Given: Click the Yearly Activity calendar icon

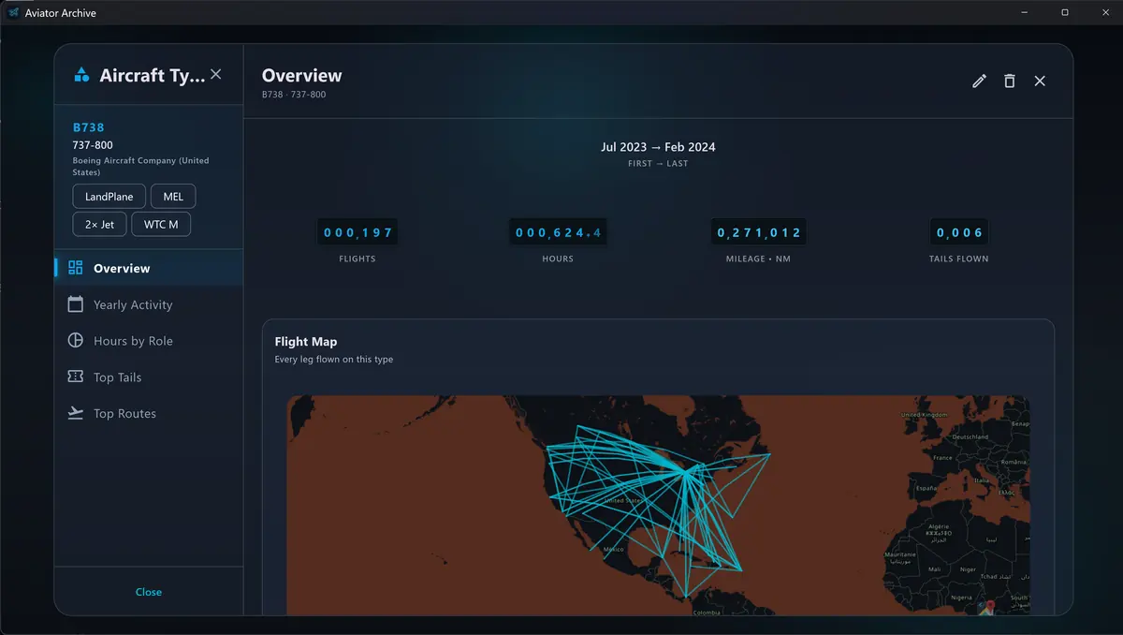Looking at the screenshot, I should tap(76, 304).
